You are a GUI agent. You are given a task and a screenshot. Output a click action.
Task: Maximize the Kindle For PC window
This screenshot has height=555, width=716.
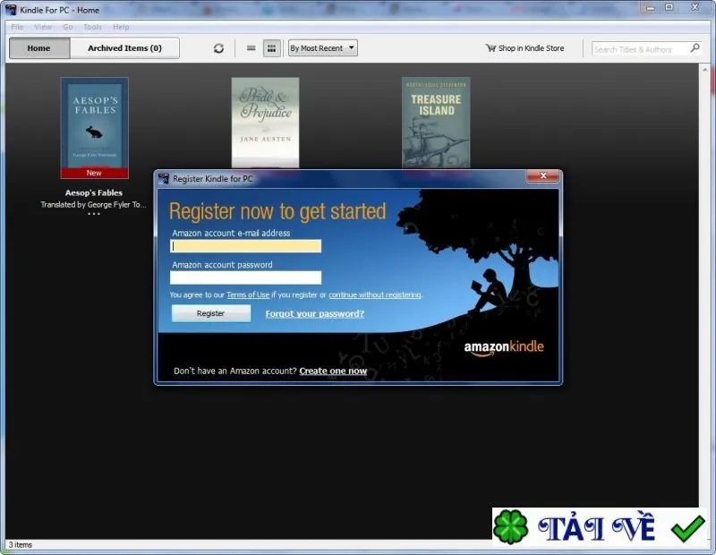click(669, 8)
